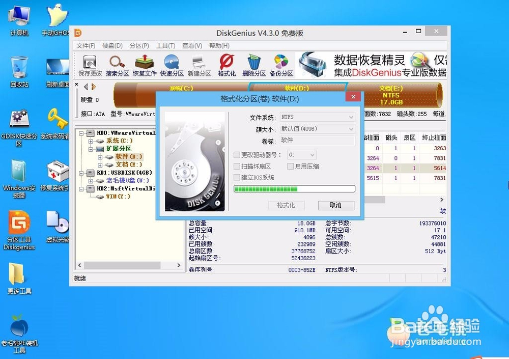509x359 pixels.
Task: Collapse the HD0:VMwareVirtual tree node
Action: click(x=81, y=133)
